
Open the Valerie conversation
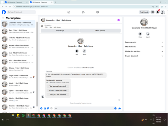pos(18,99)
